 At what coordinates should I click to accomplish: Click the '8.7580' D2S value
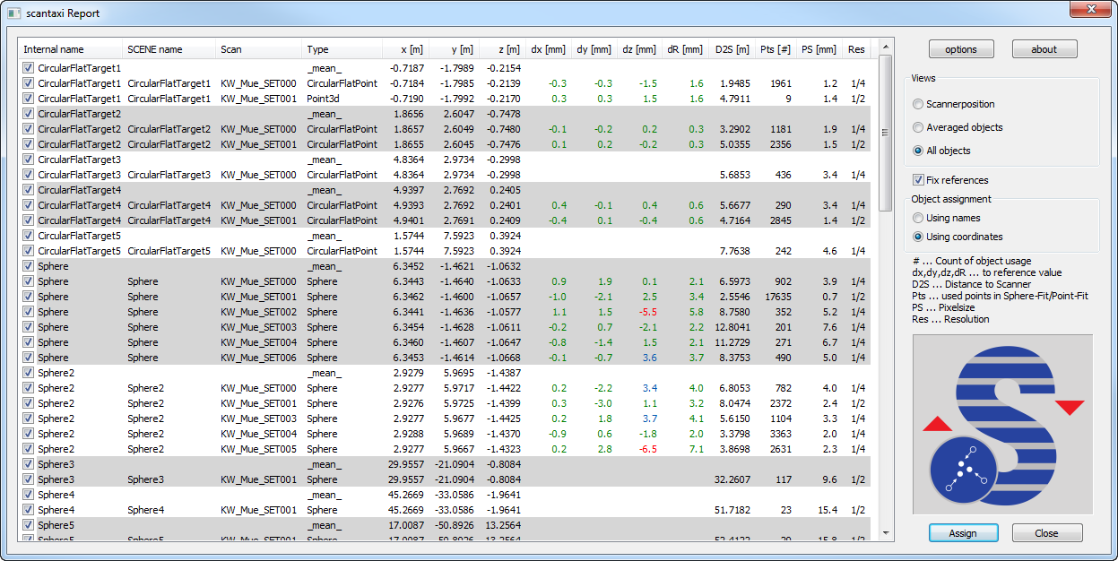click(734, 312)
